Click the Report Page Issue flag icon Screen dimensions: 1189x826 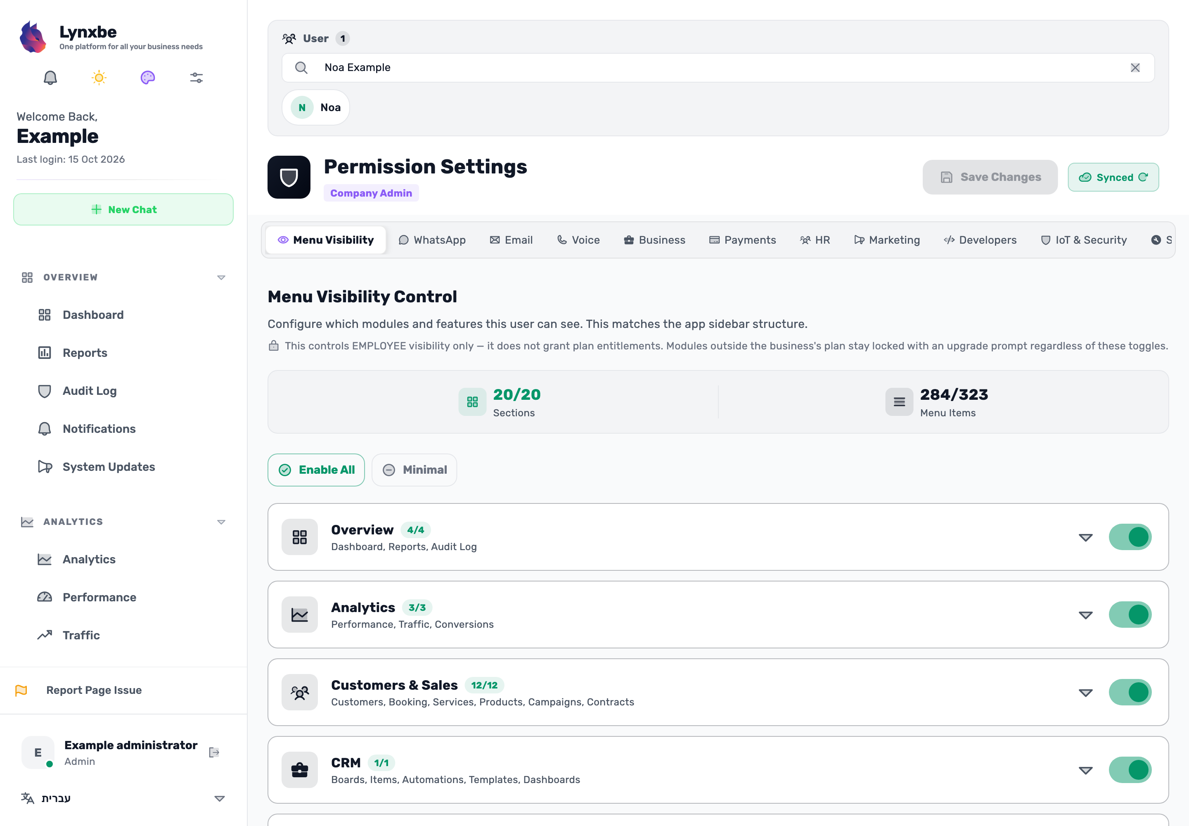21,691
